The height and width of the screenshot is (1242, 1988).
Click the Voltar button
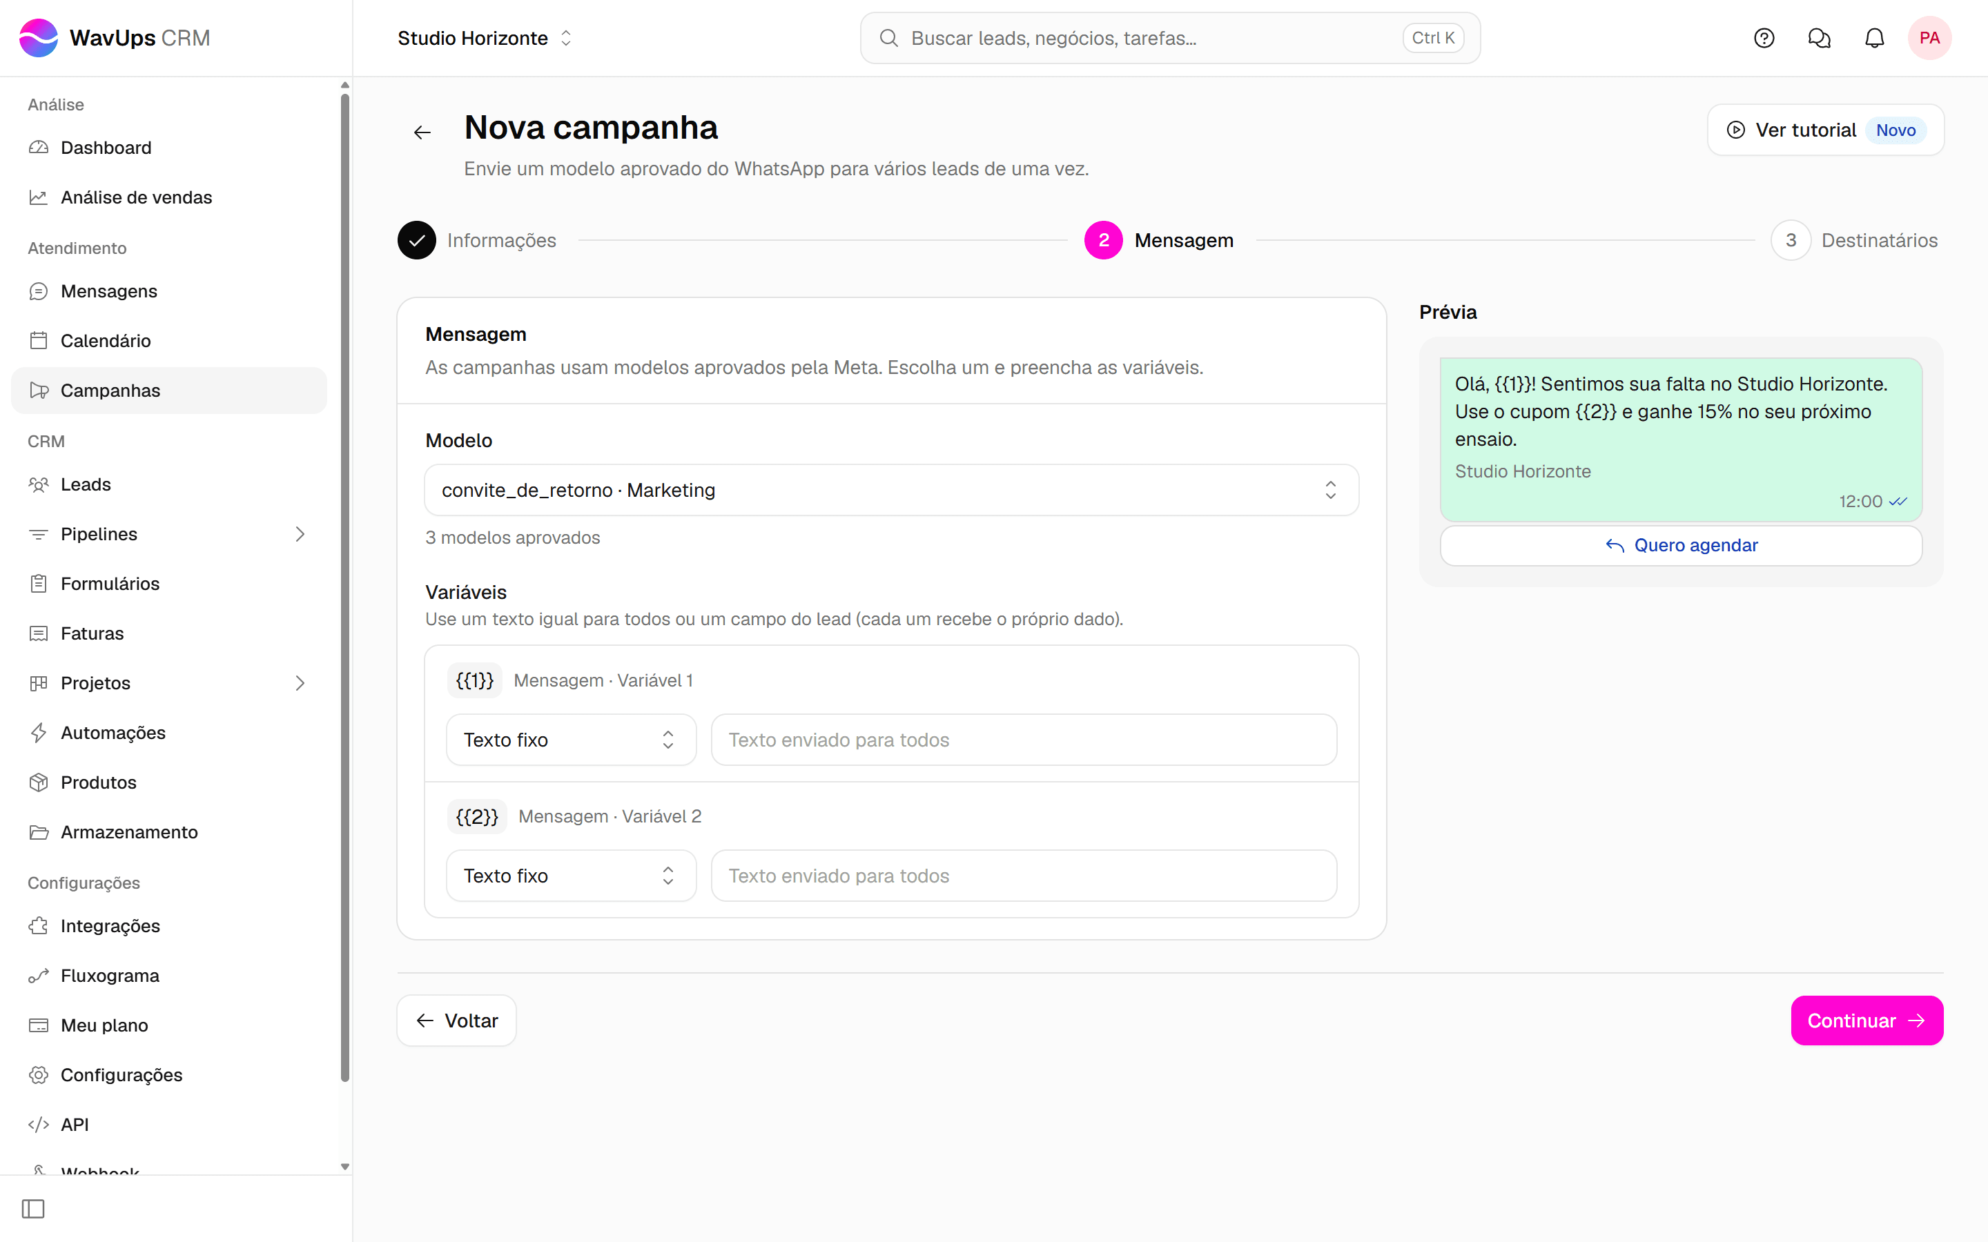coord(457,1021)
